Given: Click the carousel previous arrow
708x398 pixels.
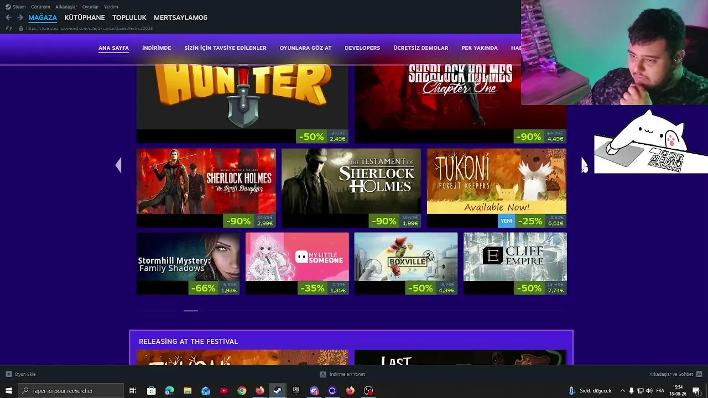Looking at the screenshot, I should [118, 165].
